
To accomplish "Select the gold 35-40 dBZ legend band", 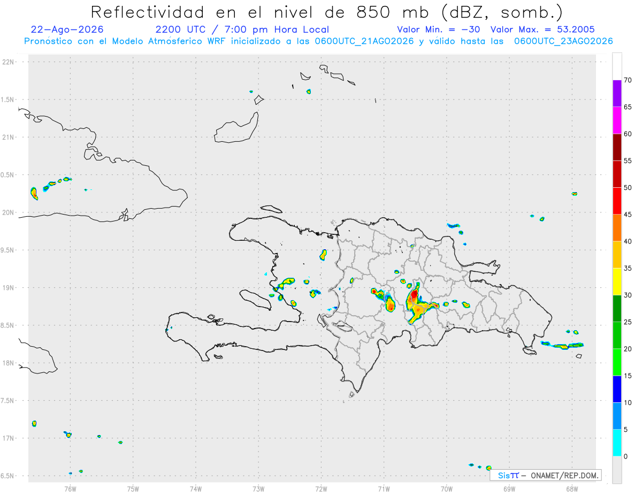I will coord(617,255).
